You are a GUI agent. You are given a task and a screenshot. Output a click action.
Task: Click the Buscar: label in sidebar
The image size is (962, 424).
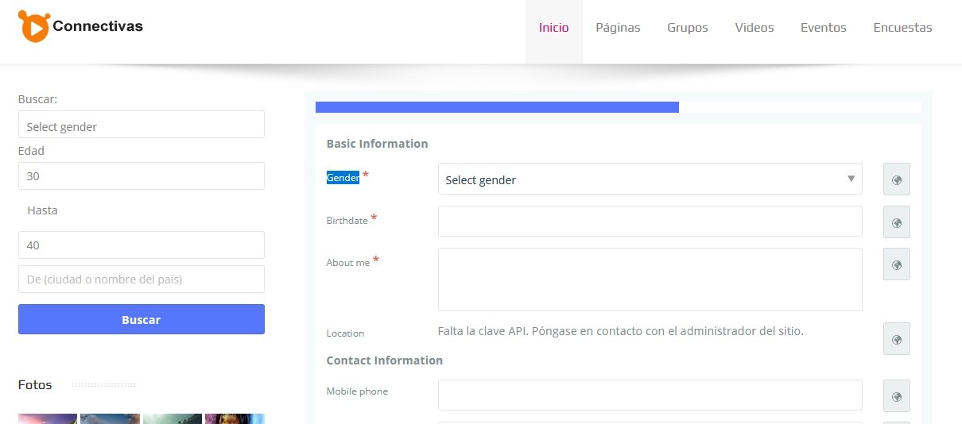tap(38, 99)
